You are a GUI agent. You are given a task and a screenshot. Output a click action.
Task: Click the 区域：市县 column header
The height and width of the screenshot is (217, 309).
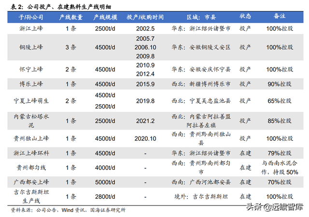point(201,17)
